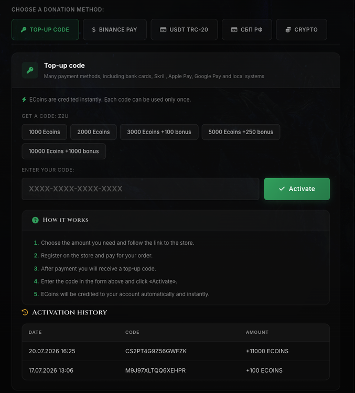Select the date 17.07.2026 13:06

pyautogui.click(x=51, y=370)
